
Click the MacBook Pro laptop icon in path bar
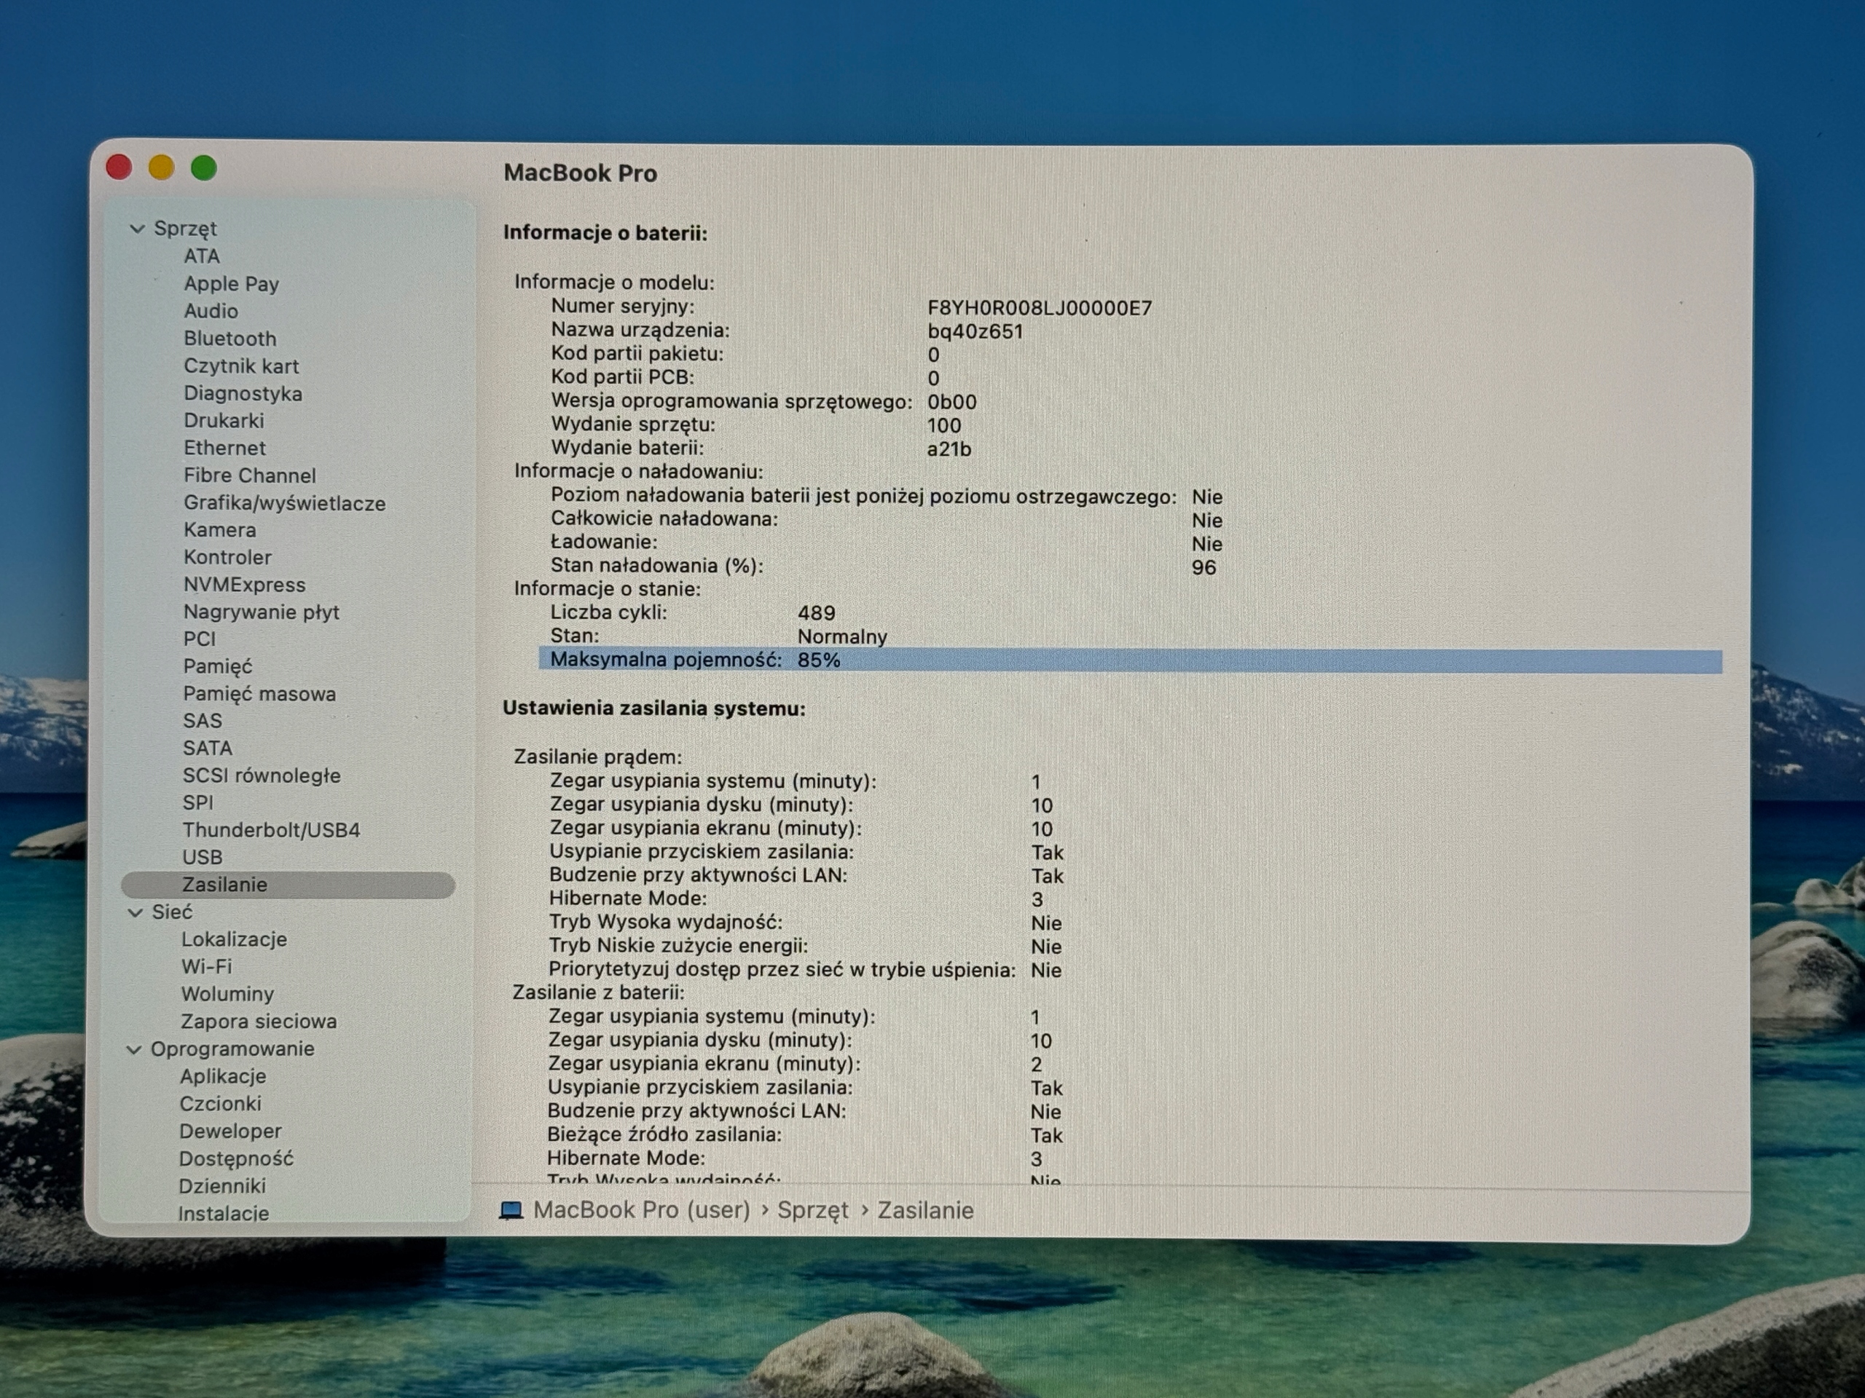point(511,1211)
